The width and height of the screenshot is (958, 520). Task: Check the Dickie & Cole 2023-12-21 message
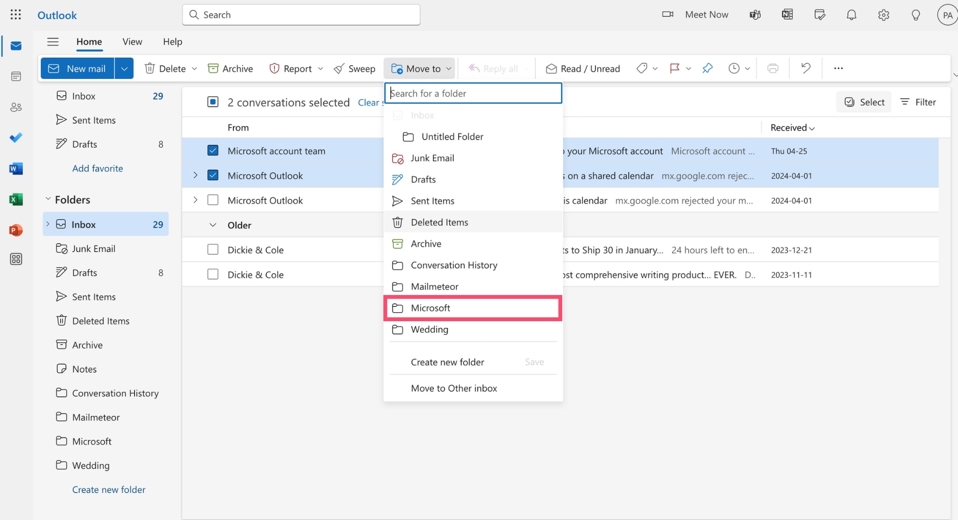(213, 250)
